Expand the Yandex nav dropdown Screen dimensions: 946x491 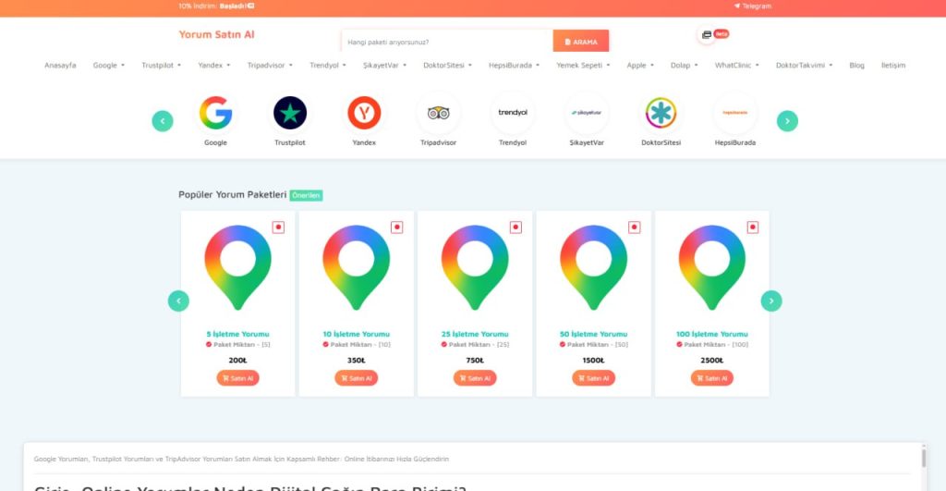214,66
